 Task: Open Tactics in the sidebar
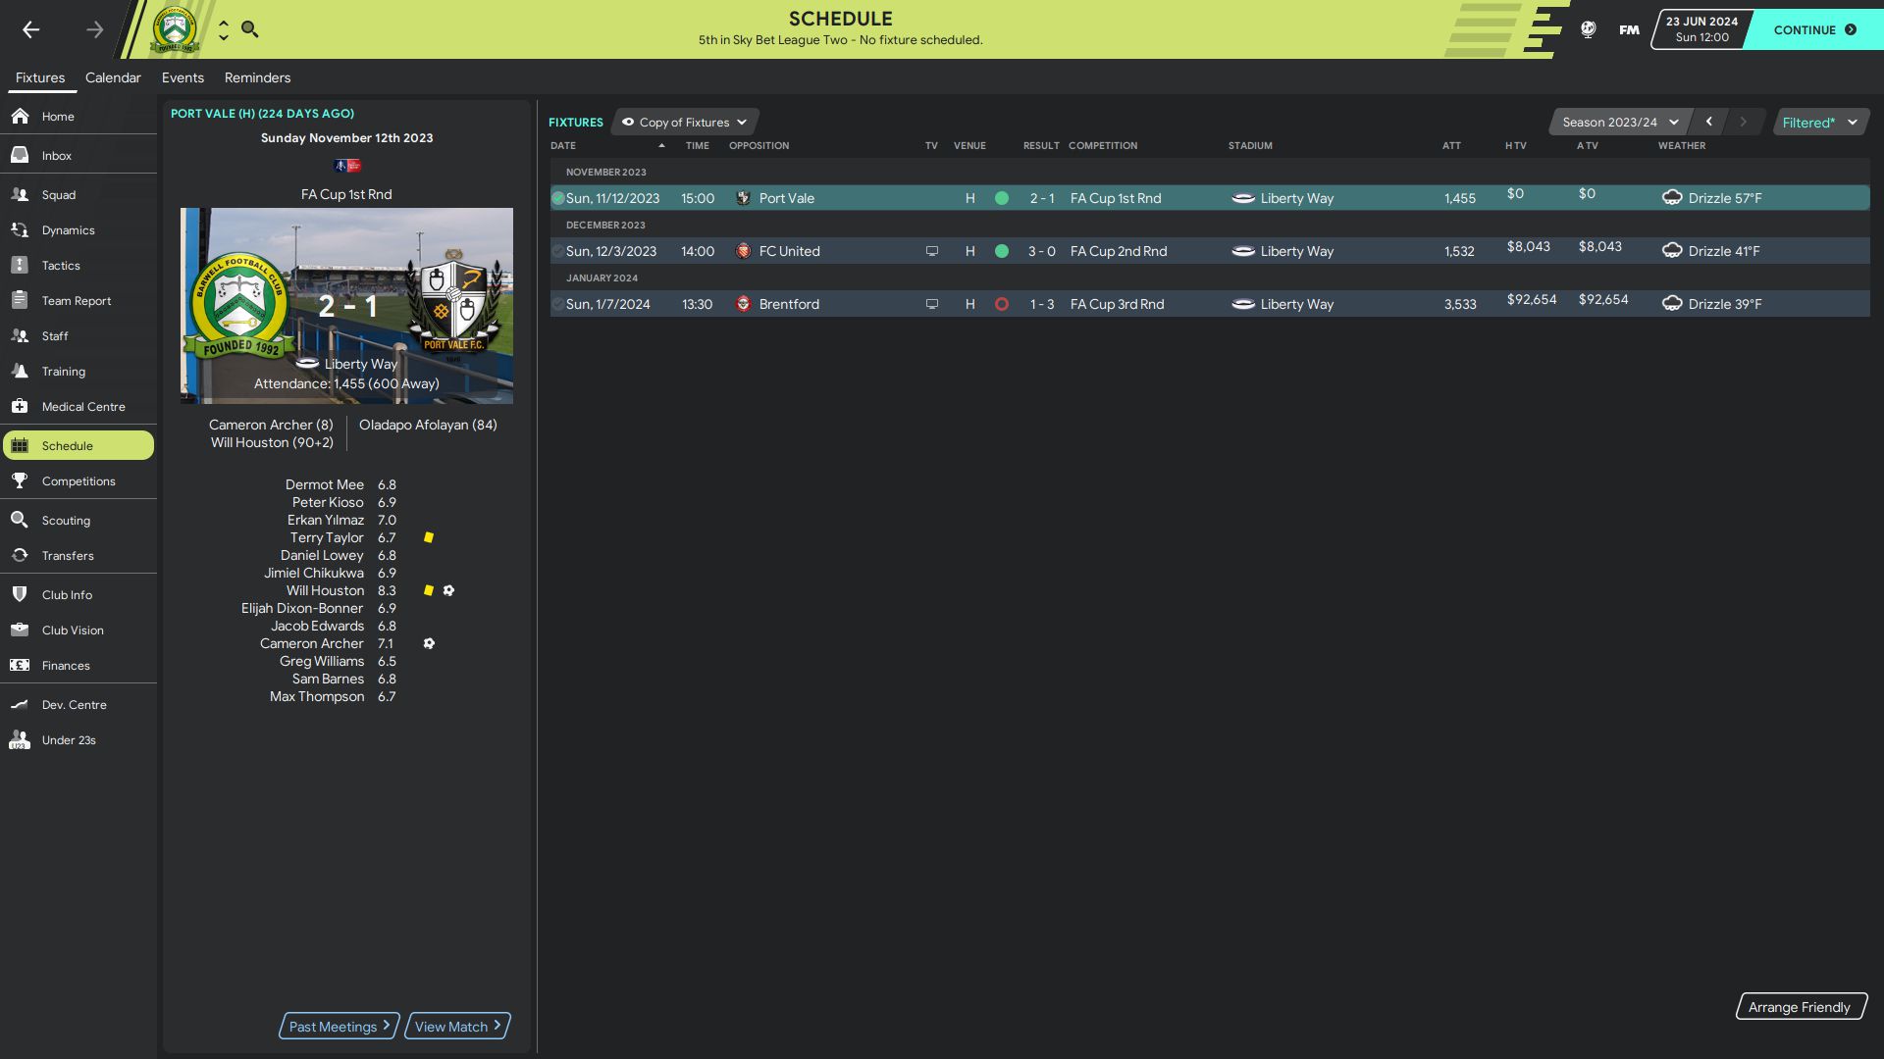click(x=78, y=265)
